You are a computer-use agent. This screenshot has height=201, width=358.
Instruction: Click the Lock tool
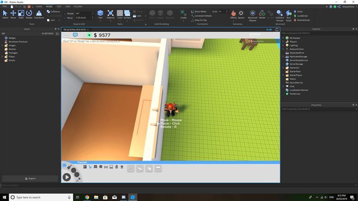coord(137,16)
